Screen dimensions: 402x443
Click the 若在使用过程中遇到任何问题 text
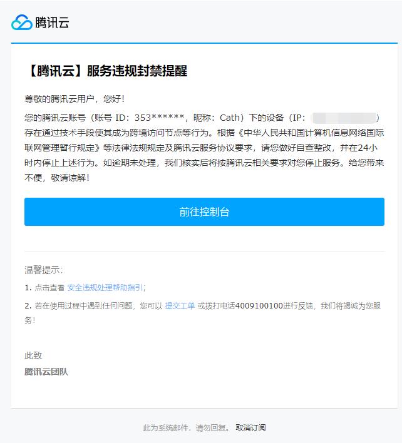83,306
